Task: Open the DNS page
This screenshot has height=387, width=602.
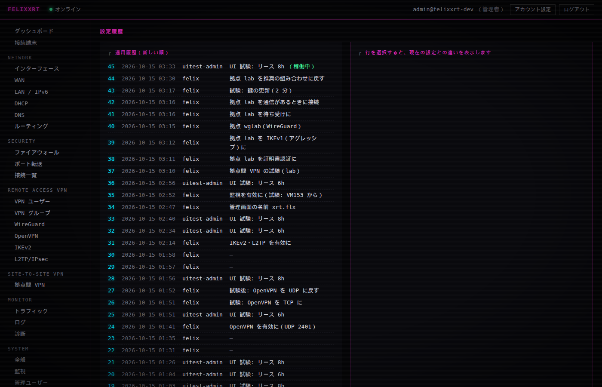Action: (19, 115)
